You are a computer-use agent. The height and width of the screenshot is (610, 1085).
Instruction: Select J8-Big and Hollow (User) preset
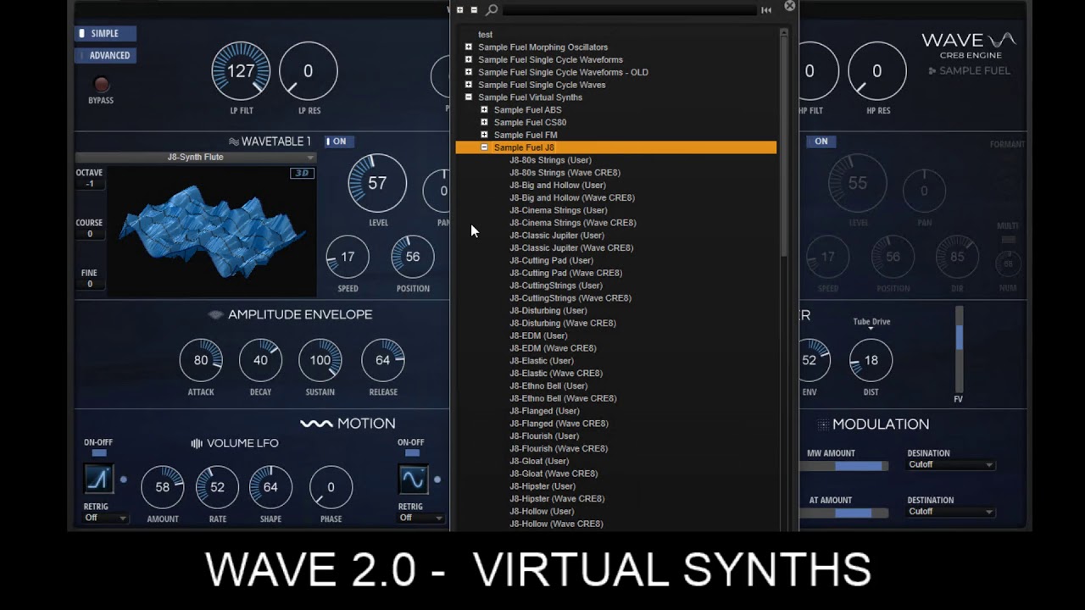558,186
